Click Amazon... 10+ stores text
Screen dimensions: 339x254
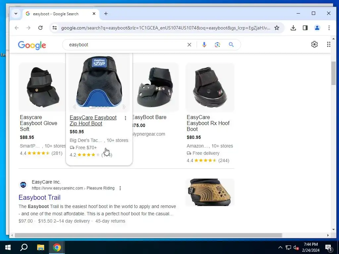coord(210,146)
